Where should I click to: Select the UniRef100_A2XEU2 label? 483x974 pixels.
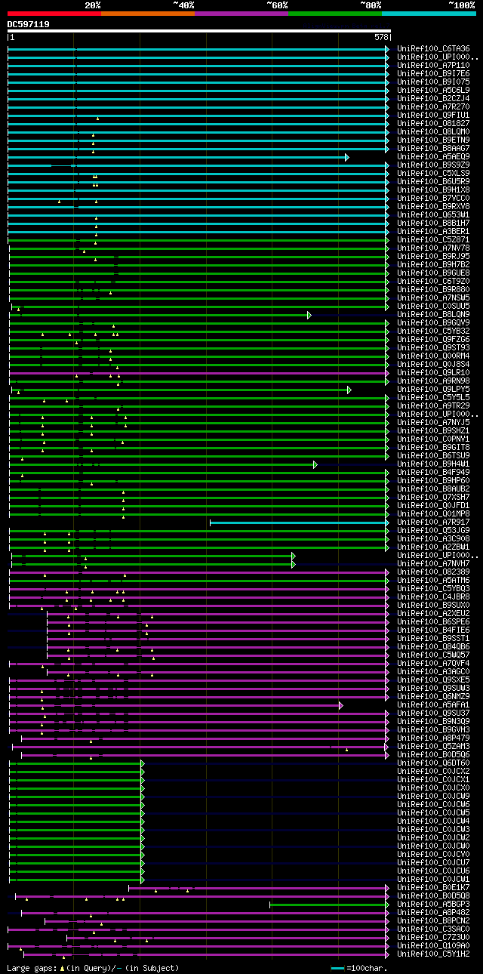433,614
